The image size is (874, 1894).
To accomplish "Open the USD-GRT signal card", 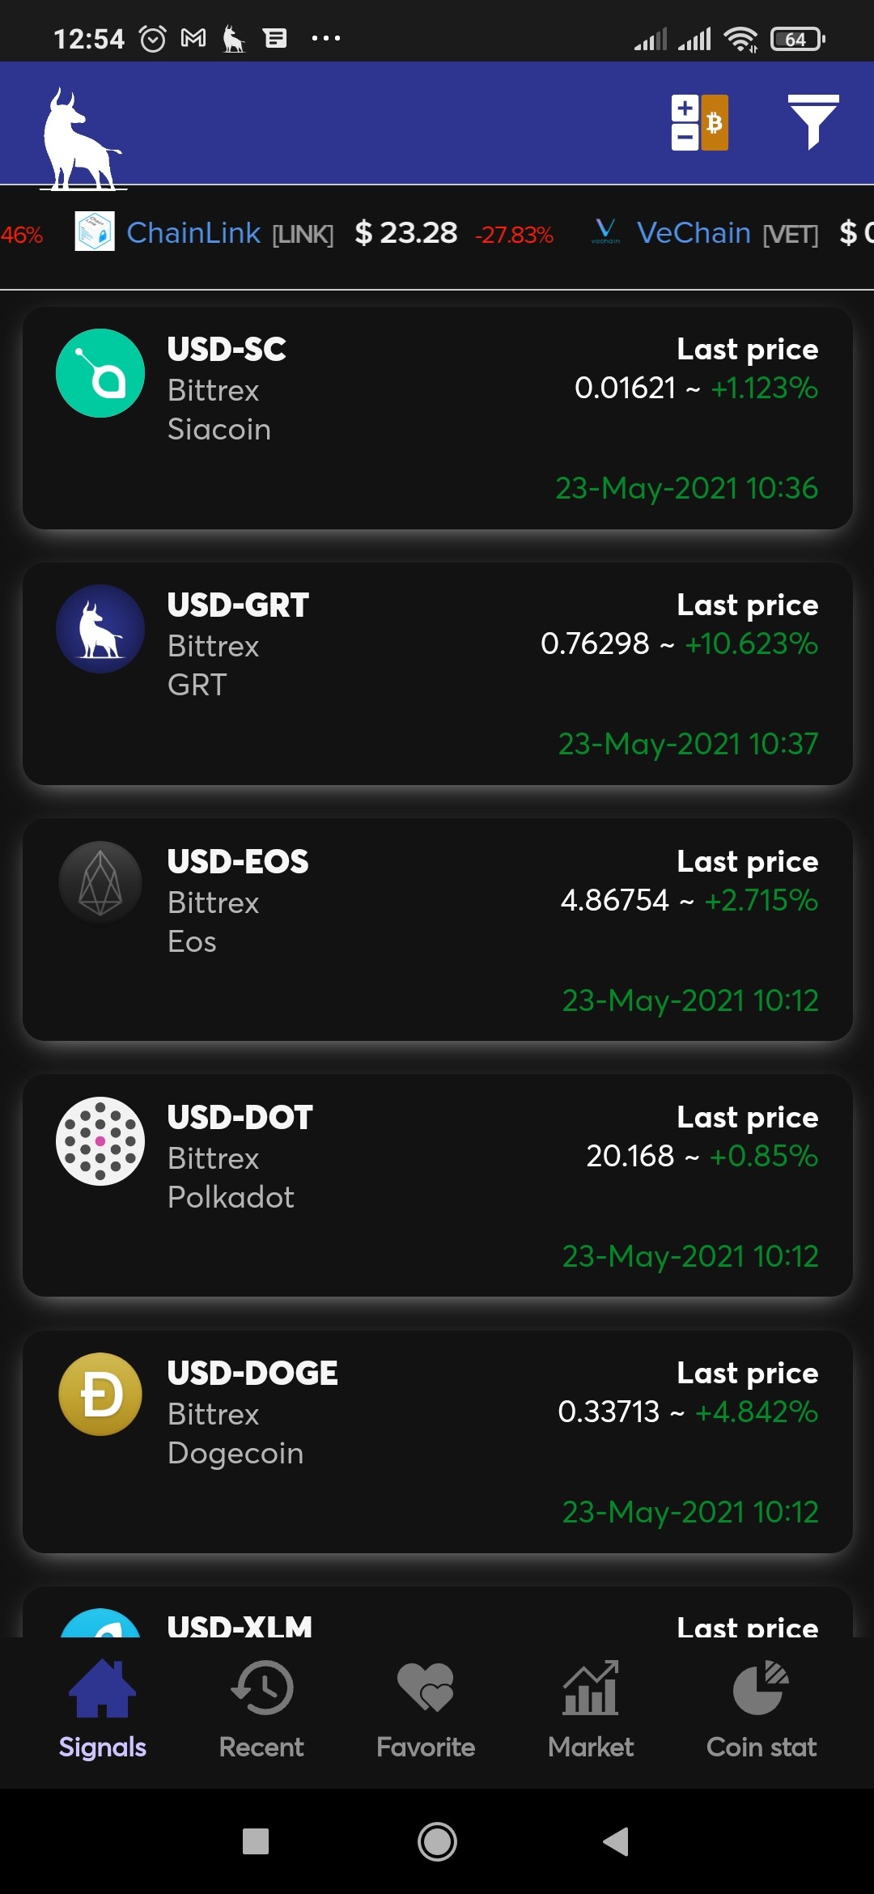I will 437,673.
